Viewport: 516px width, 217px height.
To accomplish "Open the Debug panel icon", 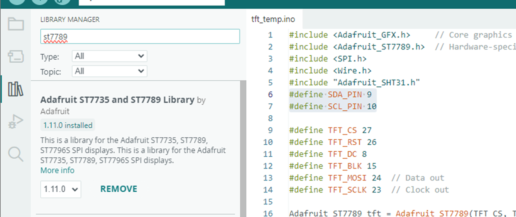I will (16, 122).
